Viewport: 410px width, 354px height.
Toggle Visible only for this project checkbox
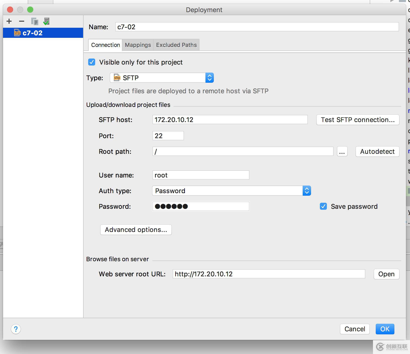[x=92, y=62]
